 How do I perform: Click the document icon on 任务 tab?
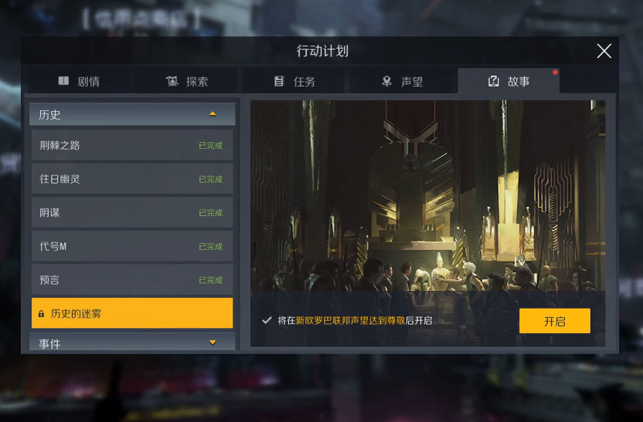coord(279,81)
